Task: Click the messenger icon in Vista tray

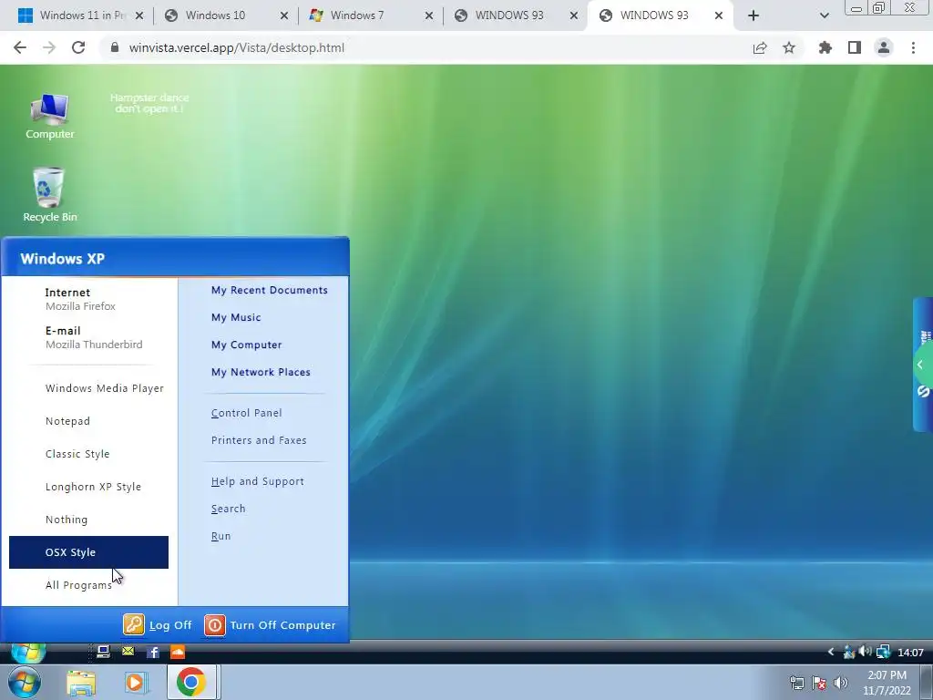Action: [x=849, y=653]
